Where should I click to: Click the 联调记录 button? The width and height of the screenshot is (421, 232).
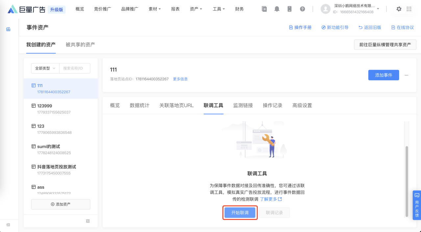click(274, 213)
